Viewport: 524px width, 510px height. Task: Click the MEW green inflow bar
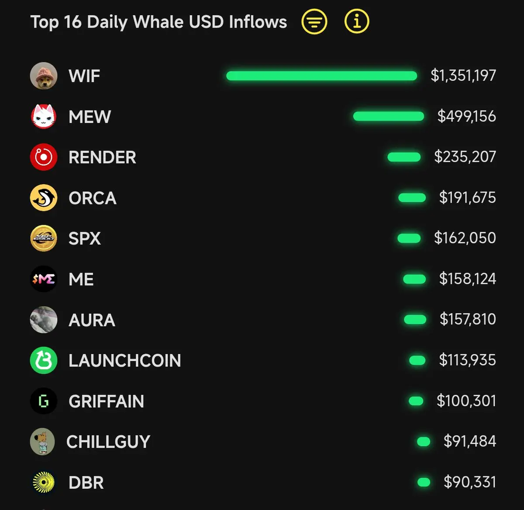pyautogui.click(x=389, y=116)
